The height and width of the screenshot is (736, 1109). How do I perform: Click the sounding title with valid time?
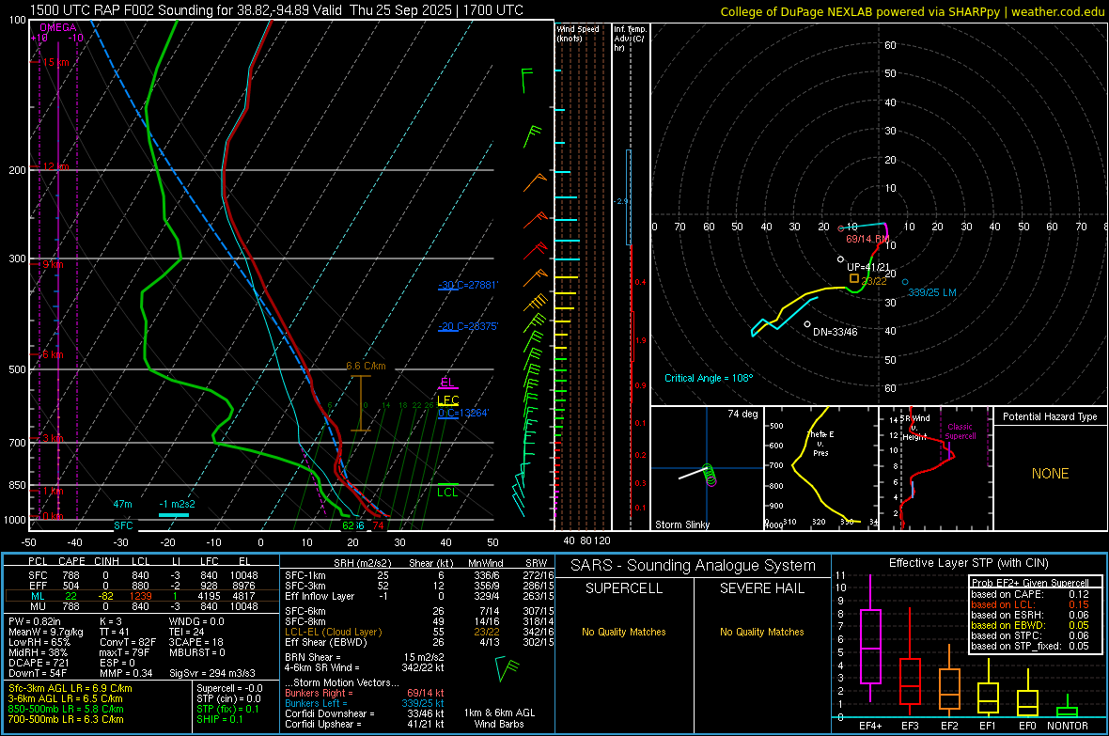[x=276, y=10]
